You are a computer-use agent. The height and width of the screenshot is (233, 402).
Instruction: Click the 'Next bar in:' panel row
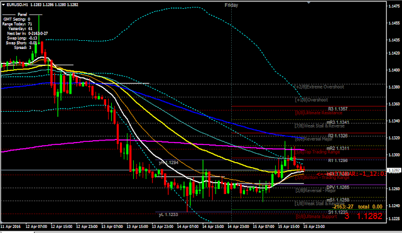pyautogui.click(x=28, y=33)
